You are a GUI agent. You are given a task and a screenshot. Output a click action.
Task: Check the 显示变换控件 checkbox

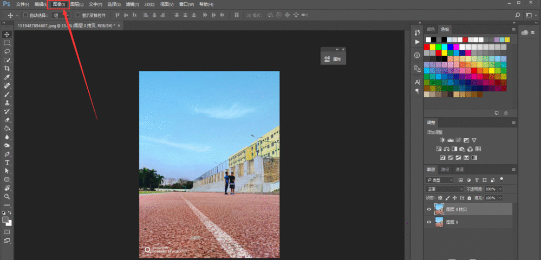pos(77,15)
